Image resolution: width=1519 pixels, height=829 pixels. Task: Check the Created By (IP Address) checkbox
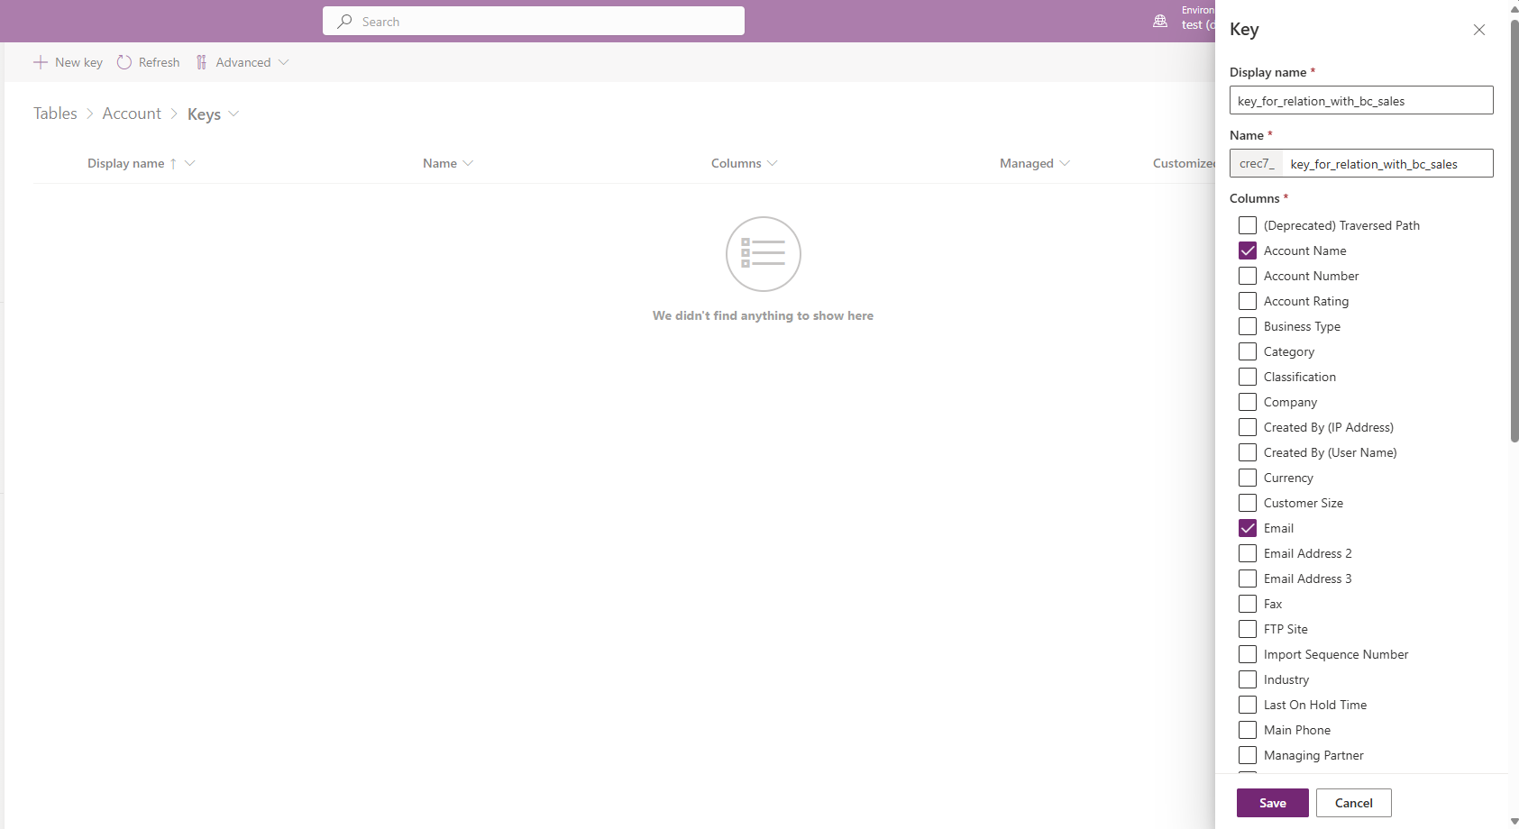[x=1248, y=427]
